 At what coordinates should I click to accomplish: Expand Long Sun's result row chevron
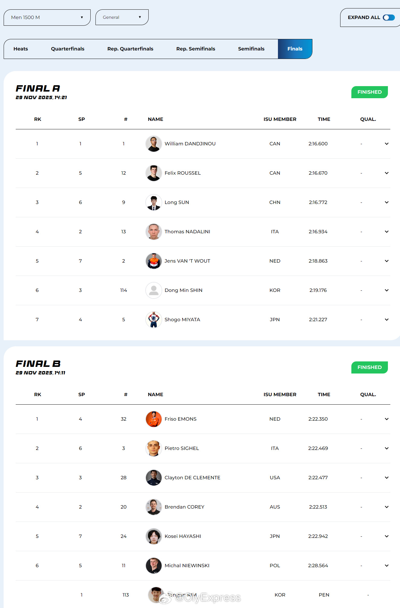(386, 202)
